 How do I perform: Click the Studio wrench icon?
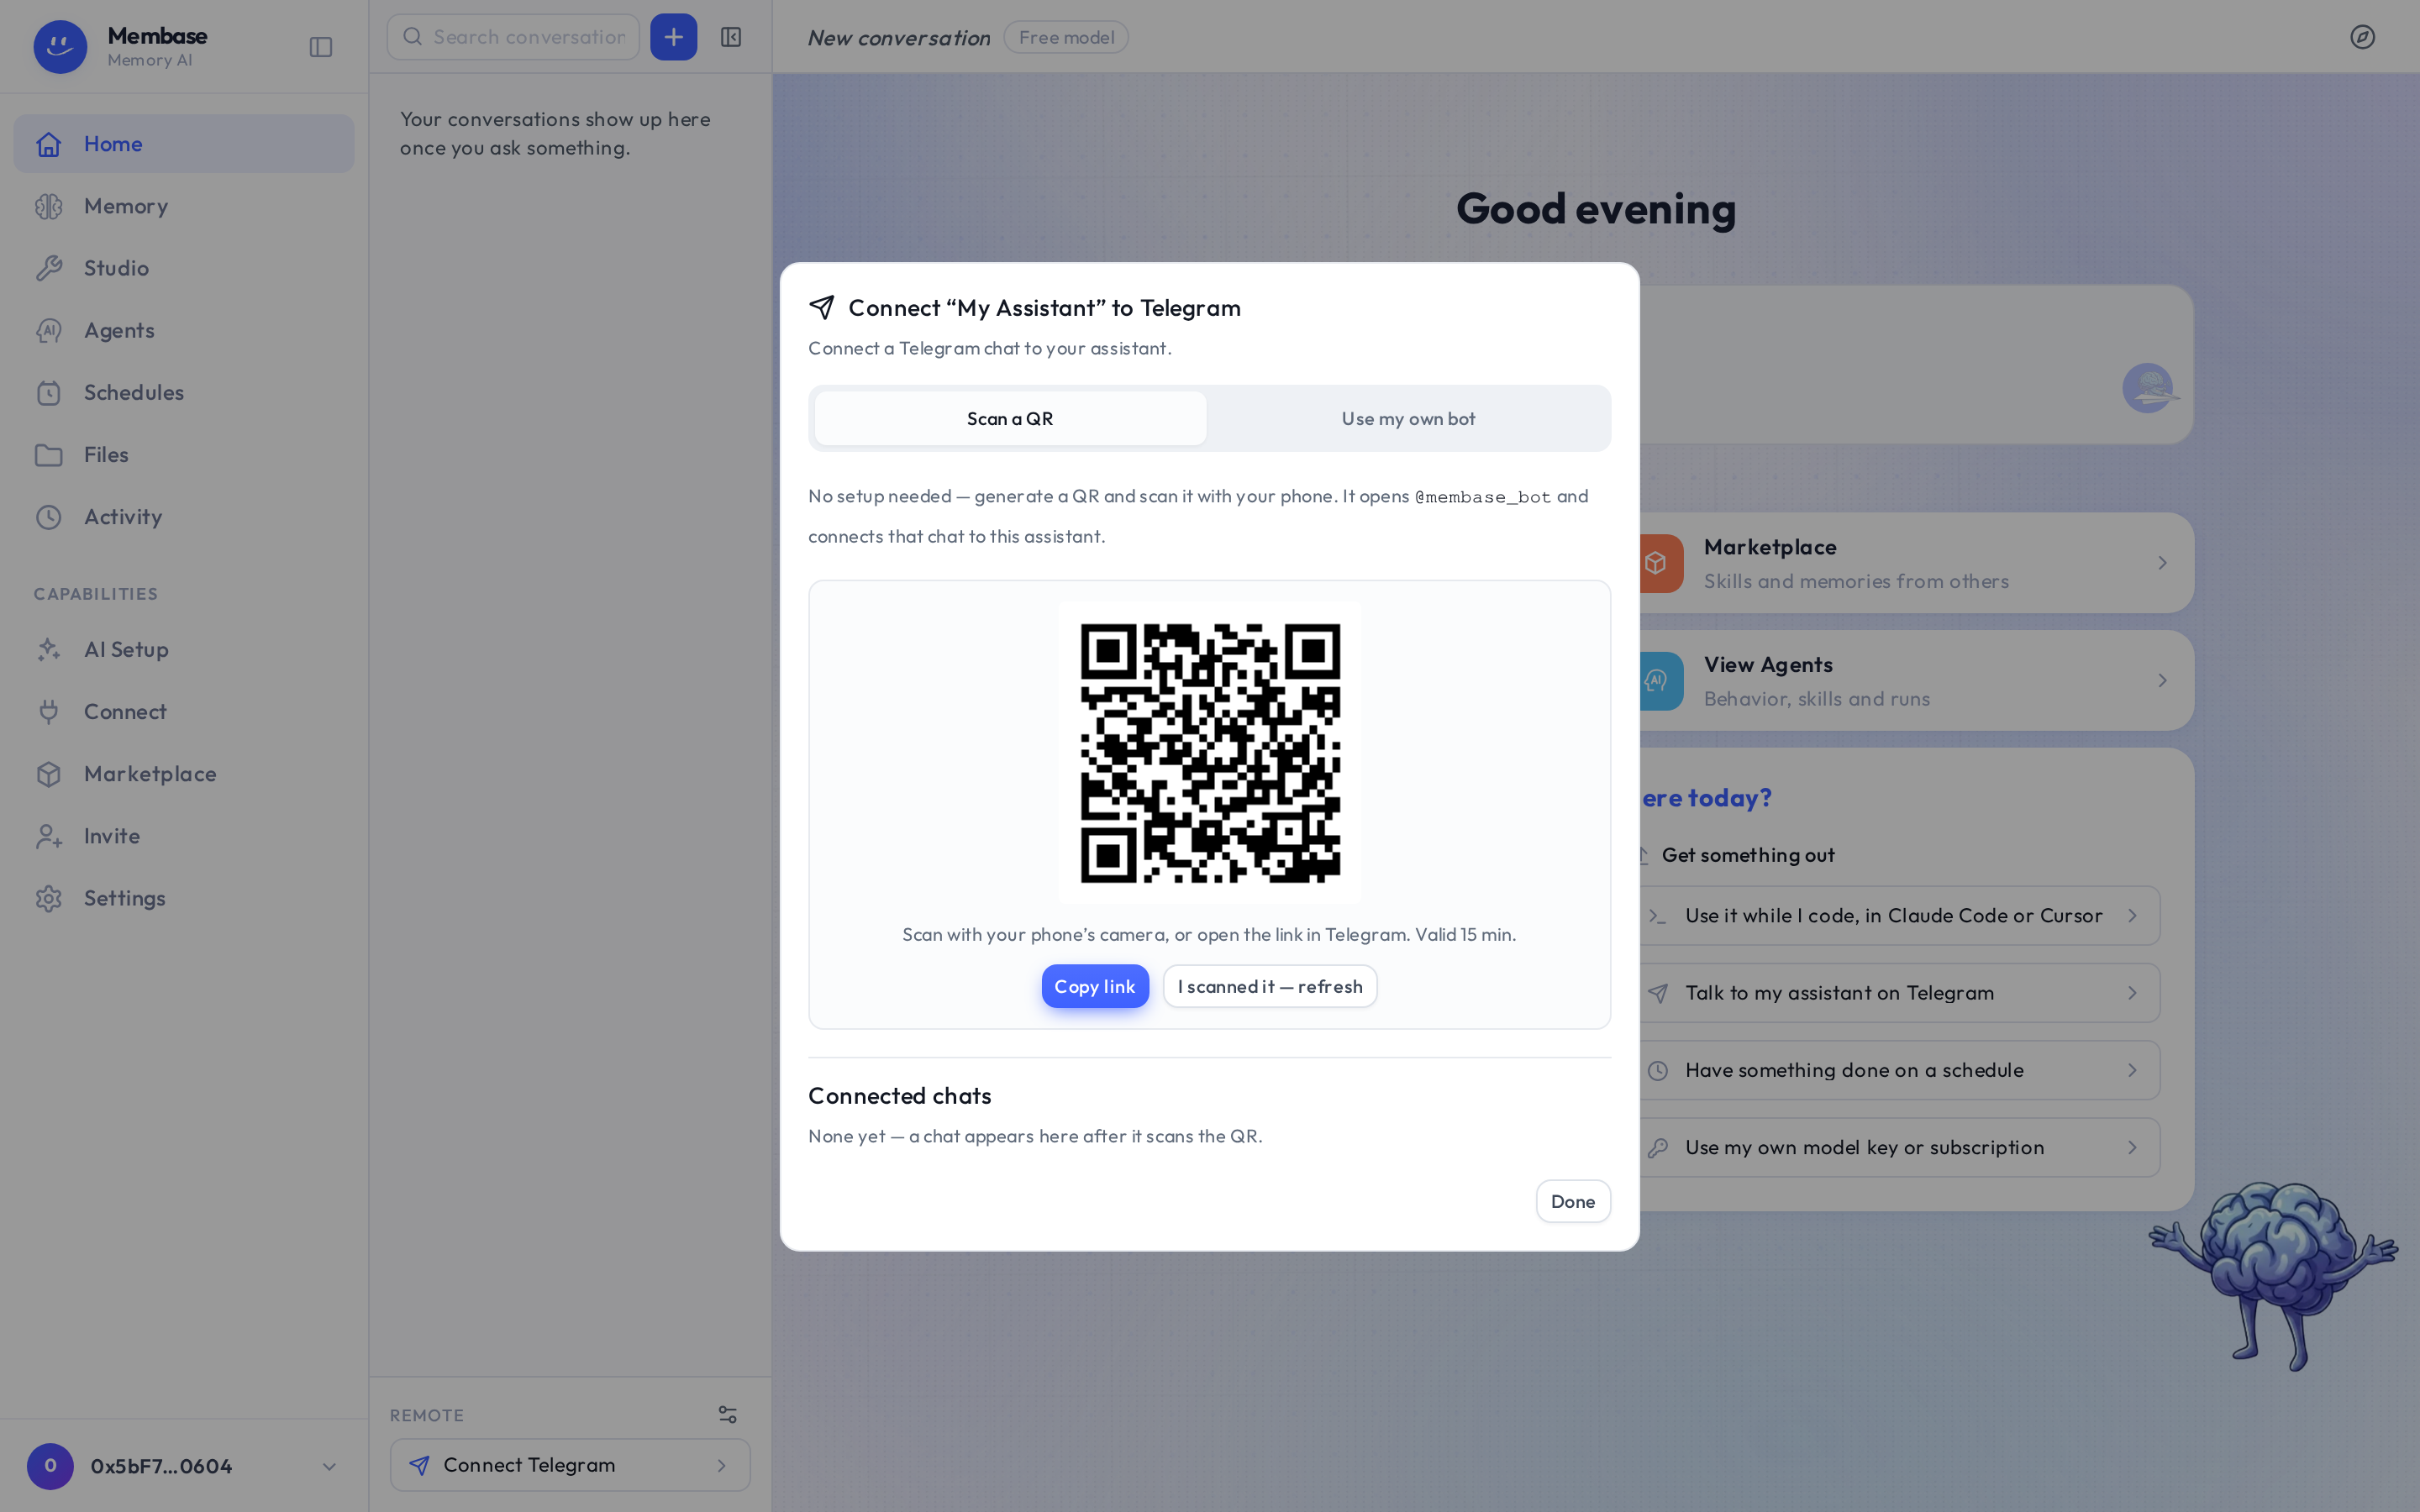click(49, 268)
